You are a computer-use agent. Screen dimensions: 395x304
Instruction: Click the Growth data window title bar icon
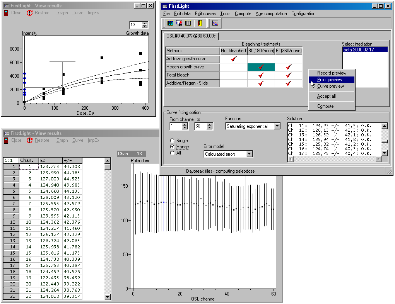point(7,5)
